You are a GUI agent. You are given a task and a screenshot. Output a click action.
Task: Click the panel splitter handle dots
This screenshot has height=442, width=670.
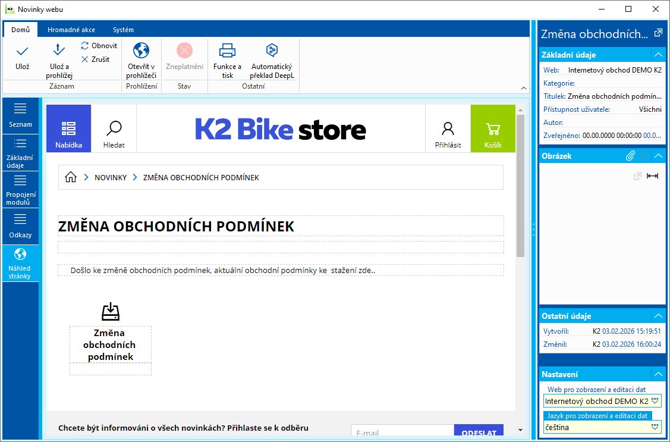click(x=534, y=230)
